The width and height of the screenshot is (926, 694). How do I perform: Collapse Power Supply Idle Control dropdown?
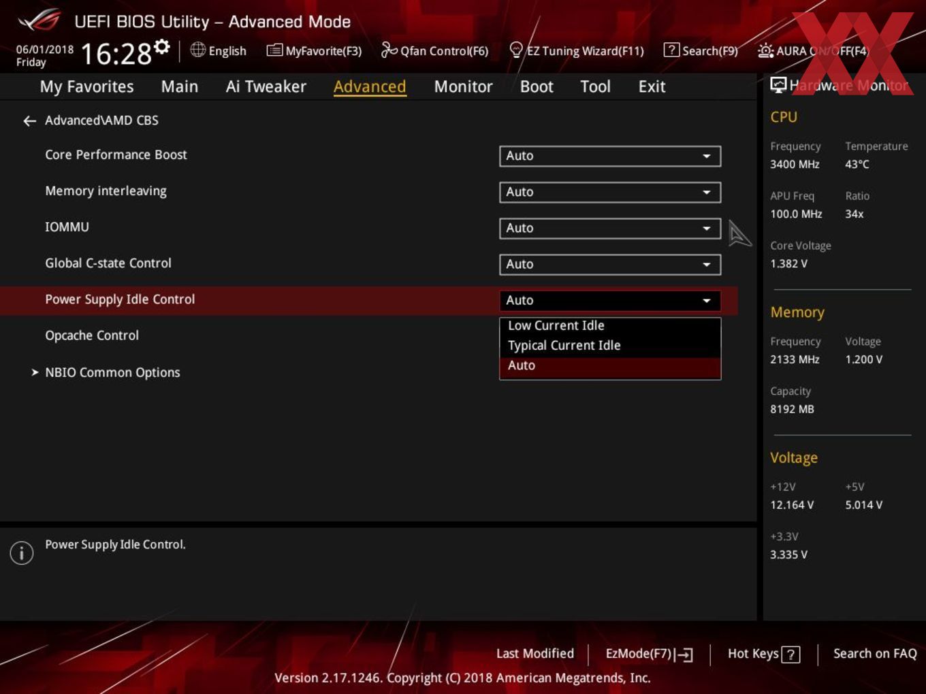tap(609, 300)
